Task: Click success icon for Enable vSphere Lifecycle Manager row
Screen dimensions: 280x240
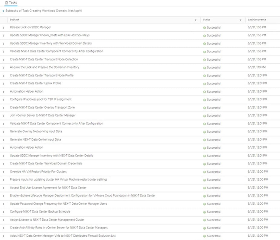Action: click(204, 196)
